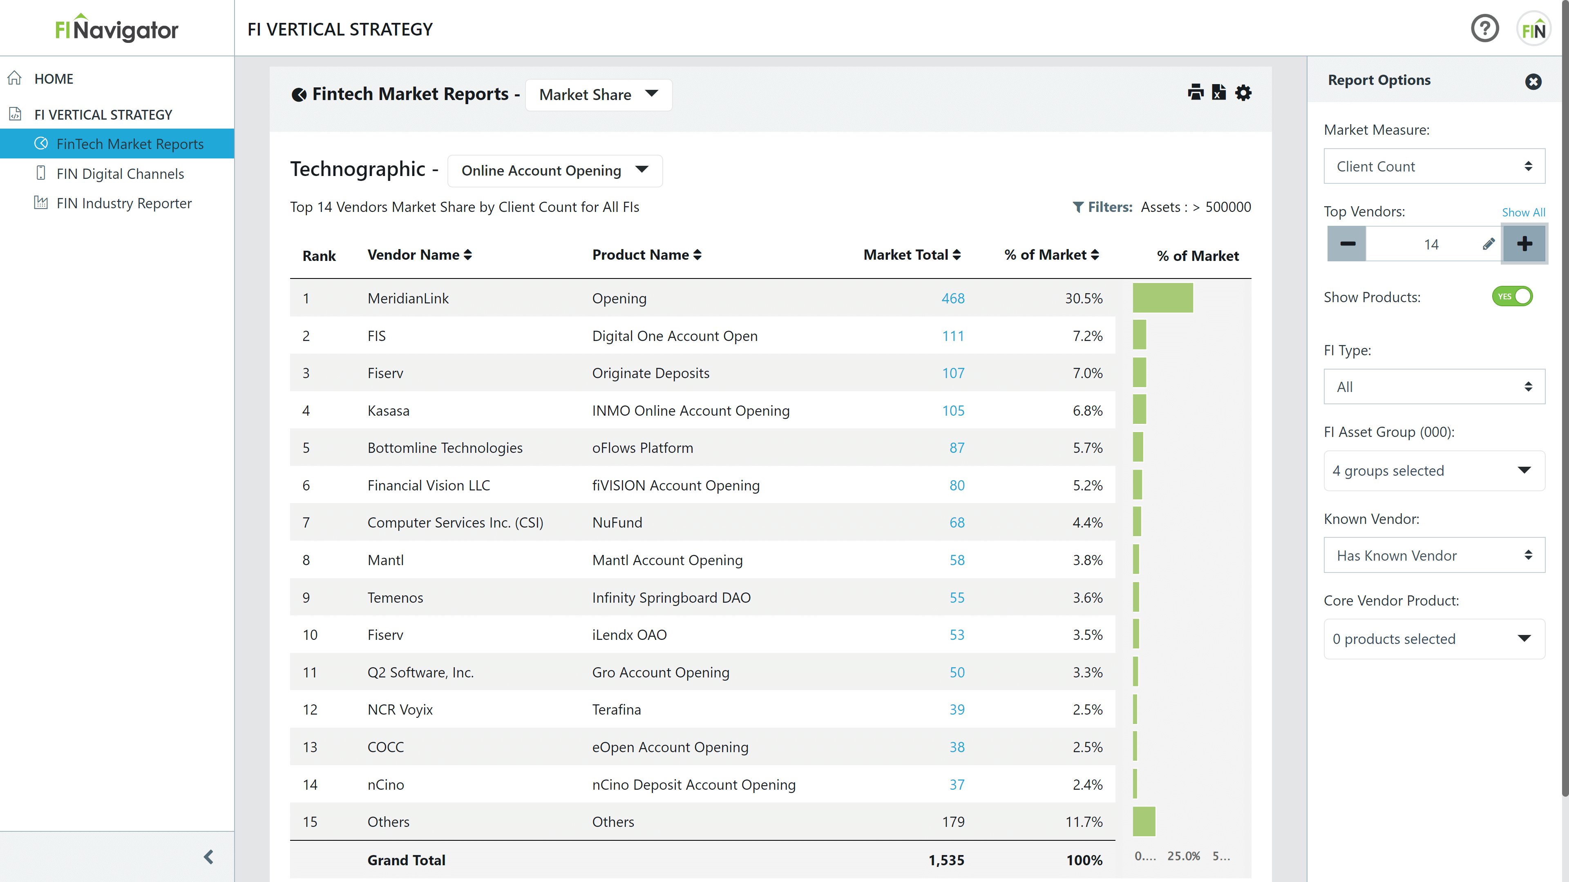Click the iLendx OAO product name
The width and height of the screenshot is (1569, 882).
click(629, 635)
